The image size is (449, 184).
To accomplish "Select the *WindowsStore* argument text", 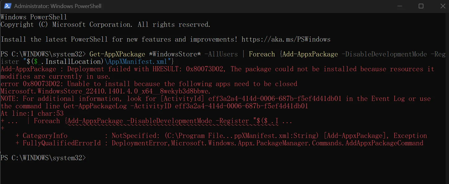I will [x=175, y=54].
